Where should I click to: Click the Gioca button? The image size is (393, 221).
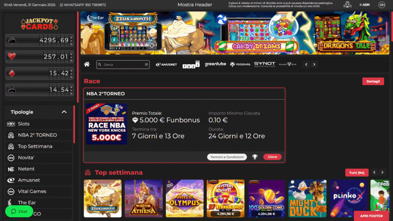[x=272, y=157]
